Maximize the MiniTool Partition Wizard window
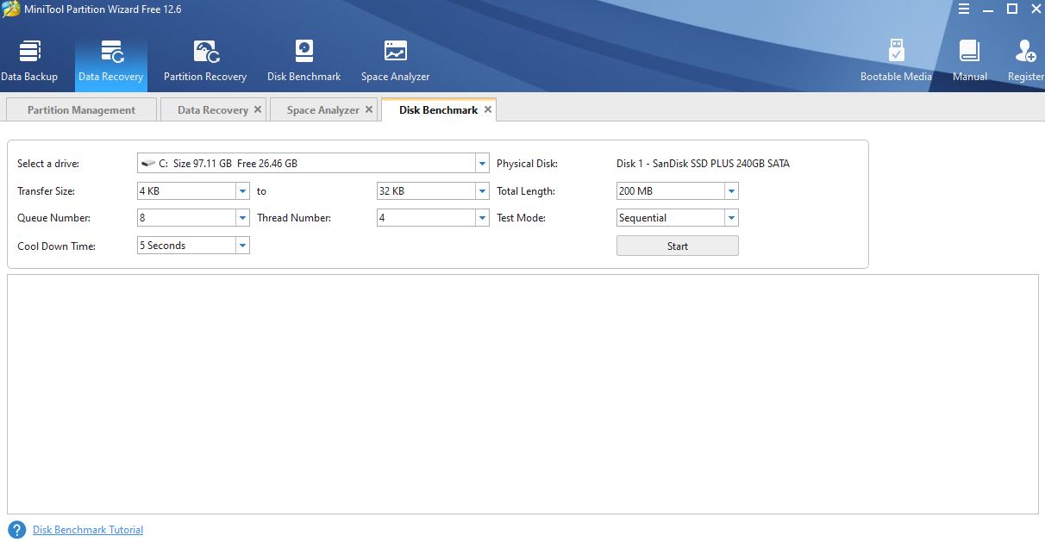Image resolution: width=1045 pixels, height=542 pixels. tap(1013, 9)
